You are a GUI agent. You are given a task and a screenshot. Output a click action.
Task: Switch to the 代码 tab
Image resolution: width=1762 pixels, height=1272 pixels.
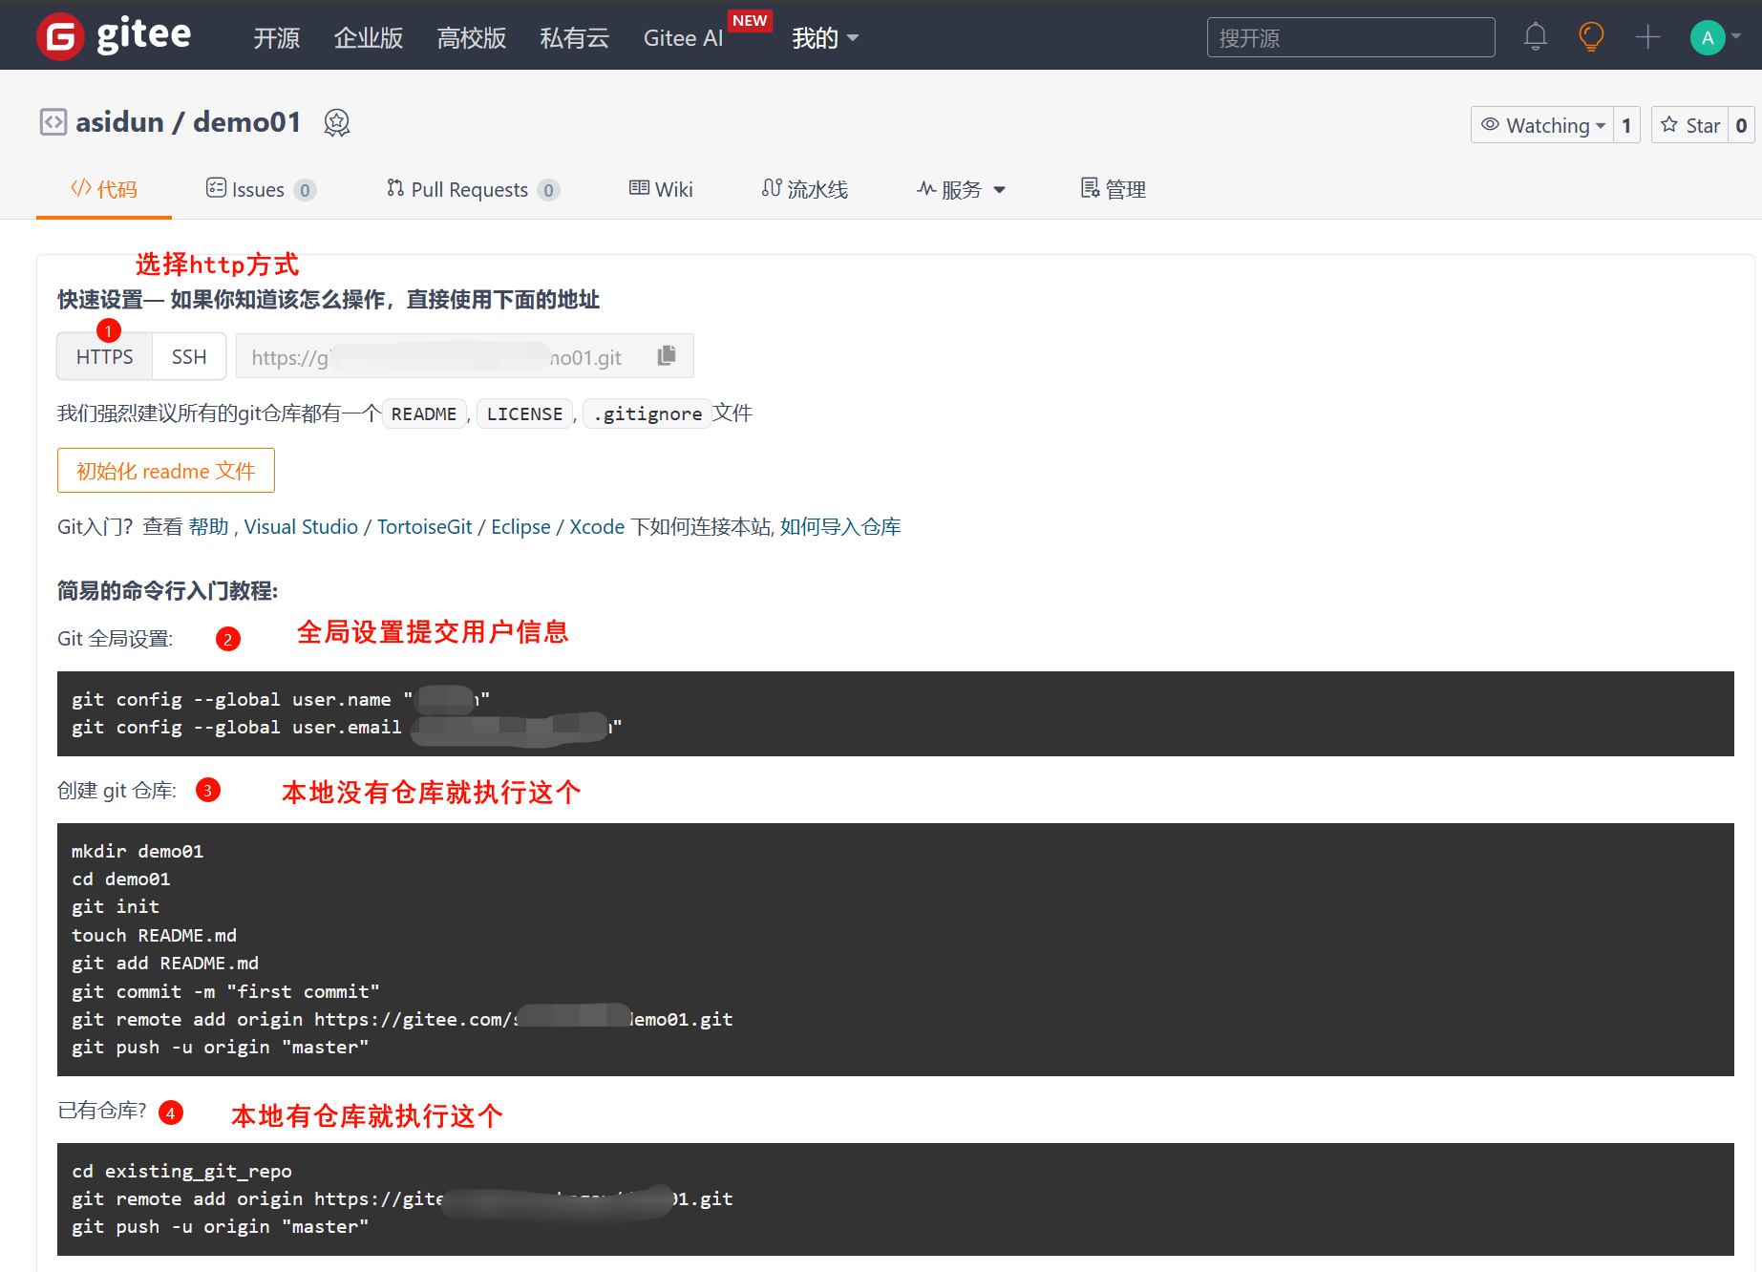(104, 189)
